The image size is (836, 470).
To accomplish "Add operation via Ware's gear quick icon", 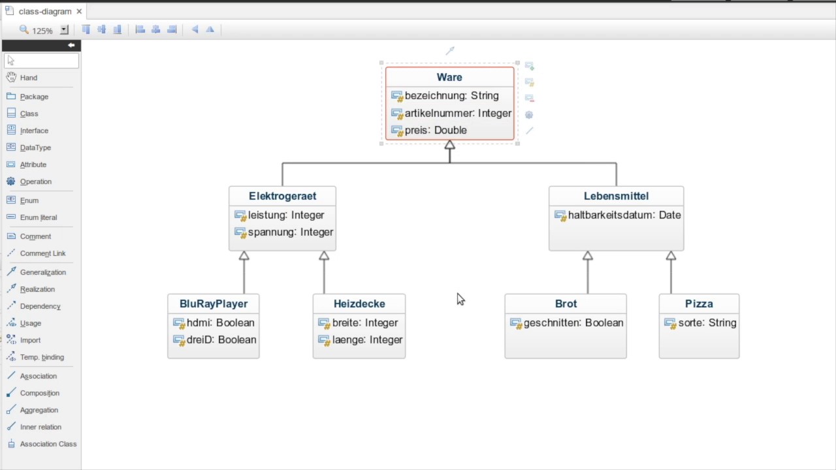I will click(530, 115).
